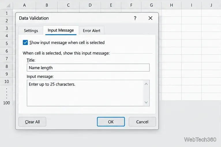This screenshot has height=147, width=221.
Task: Select column D header
Action: tap(90, 5)
